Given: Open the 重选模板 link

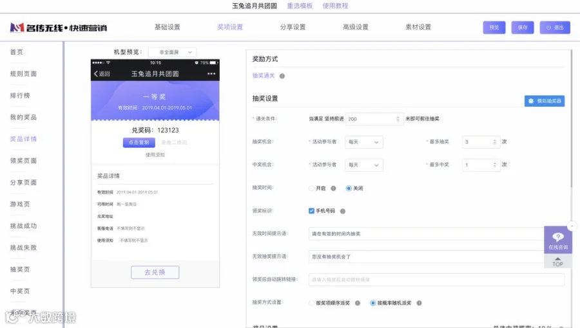Looking at the screenshot, I should click(300, 6).
